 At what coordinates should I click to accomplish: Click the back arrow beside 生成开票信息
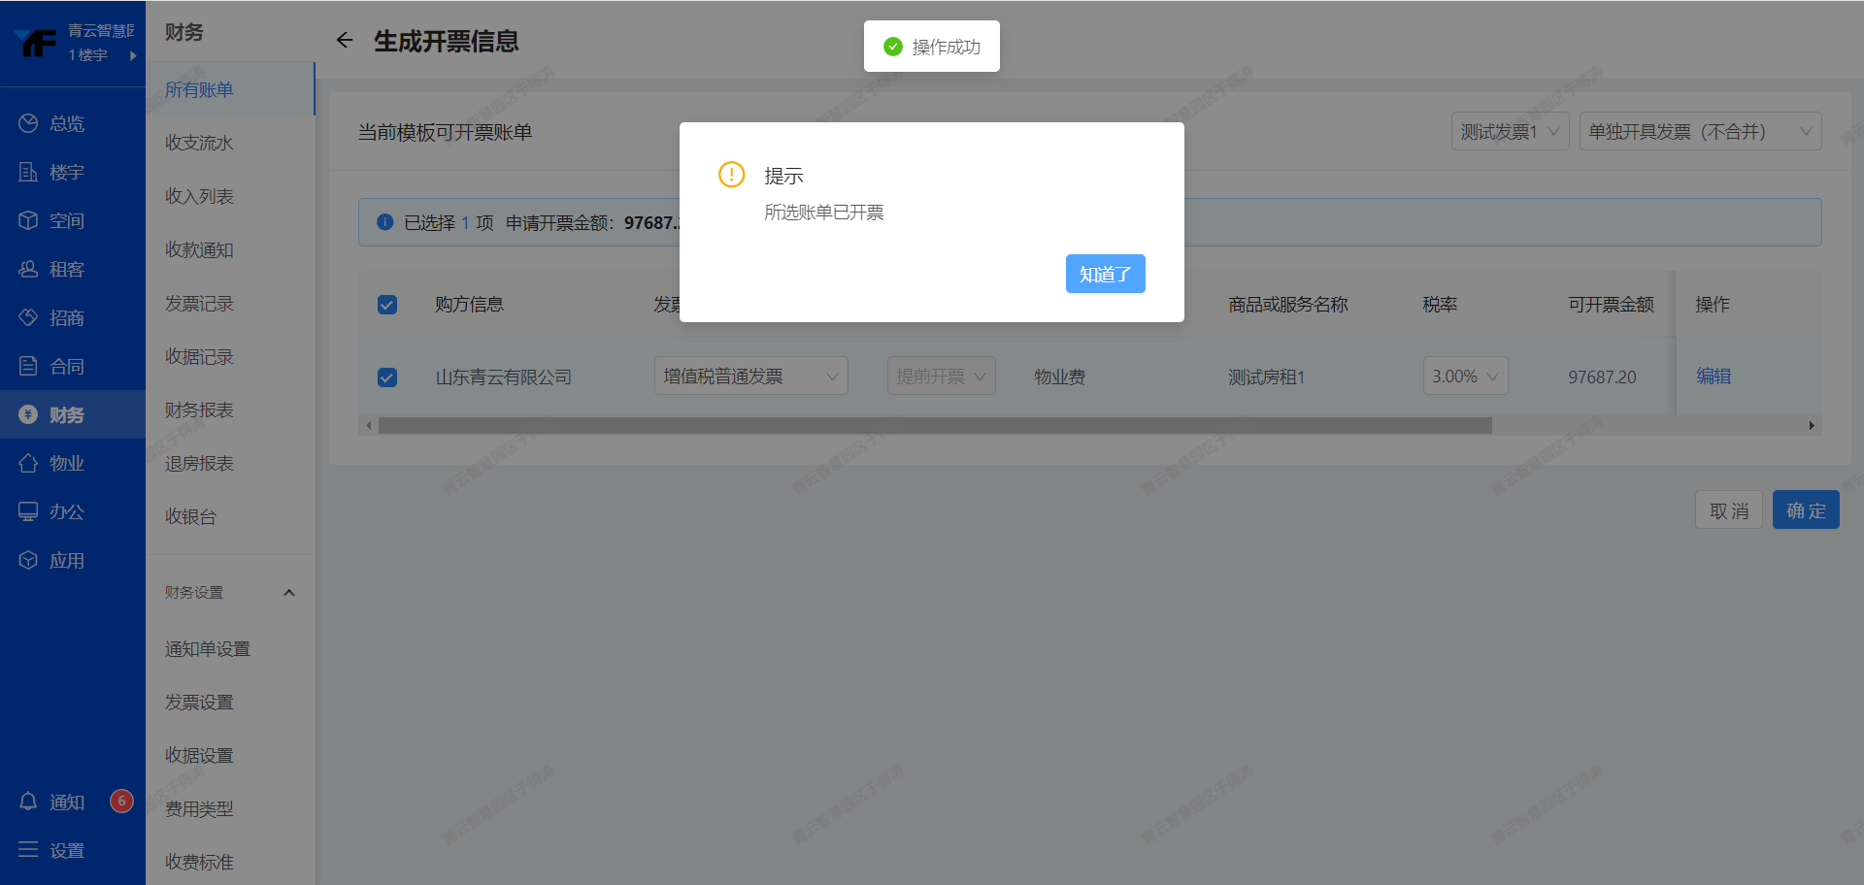click(x=344, y=41)
